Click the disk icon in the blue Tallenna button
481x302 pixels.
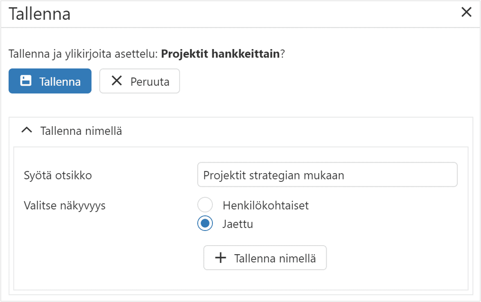pos(26,81)
